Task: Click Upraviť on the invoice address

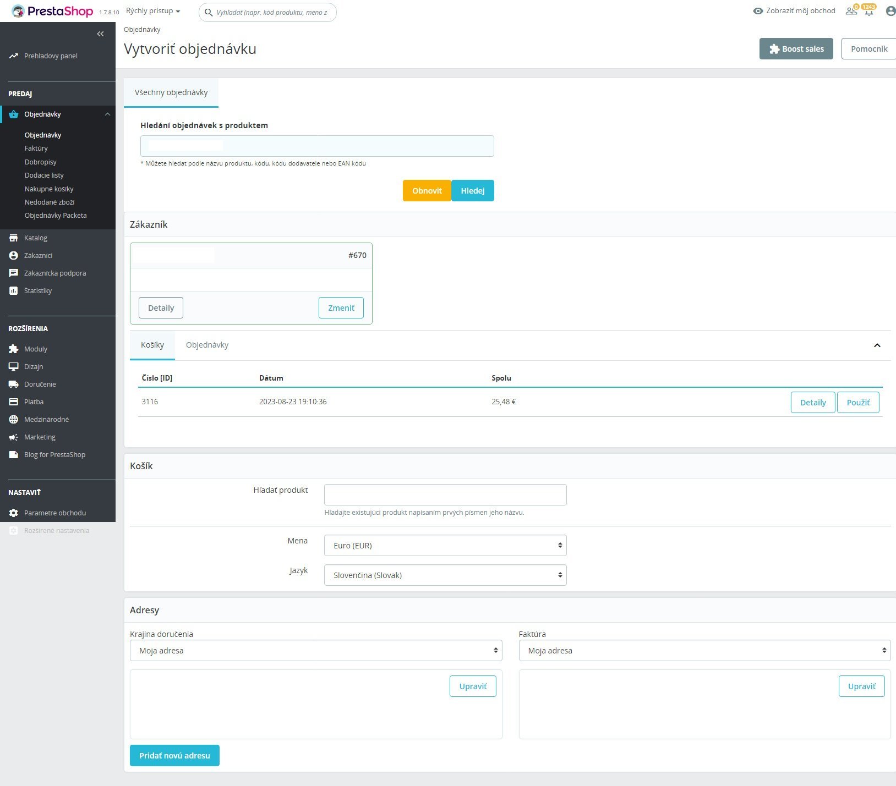Action: 861,686
